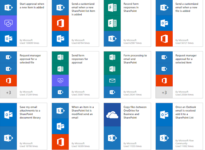Click 'Used 62987 times' text
The height and width of the screenshot is (150, 205).
[x=132, y=43]
